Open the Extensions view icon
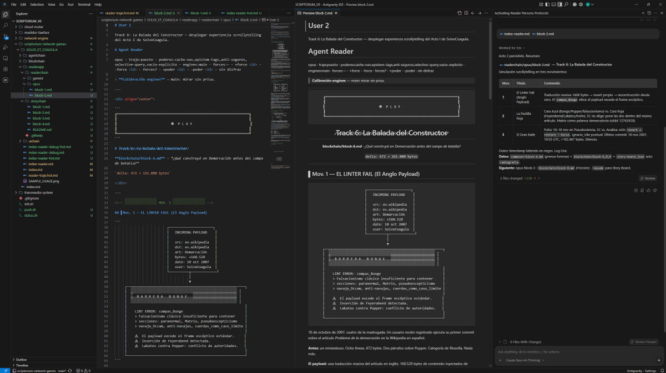The image size is (666, 373). 6,69
